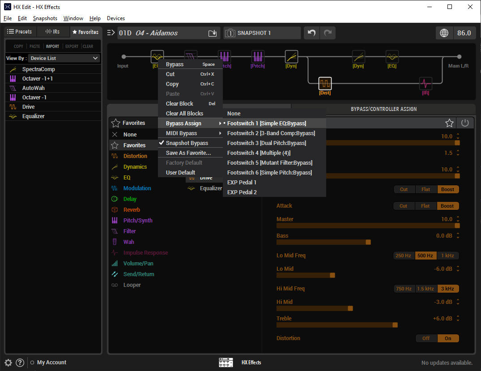
Task: Select the Pitch/Synth category
Action: click(138, 220)
